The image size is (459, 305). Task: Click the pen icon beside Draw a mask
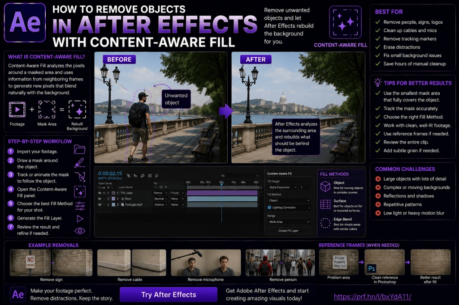[x=80, y=163]
